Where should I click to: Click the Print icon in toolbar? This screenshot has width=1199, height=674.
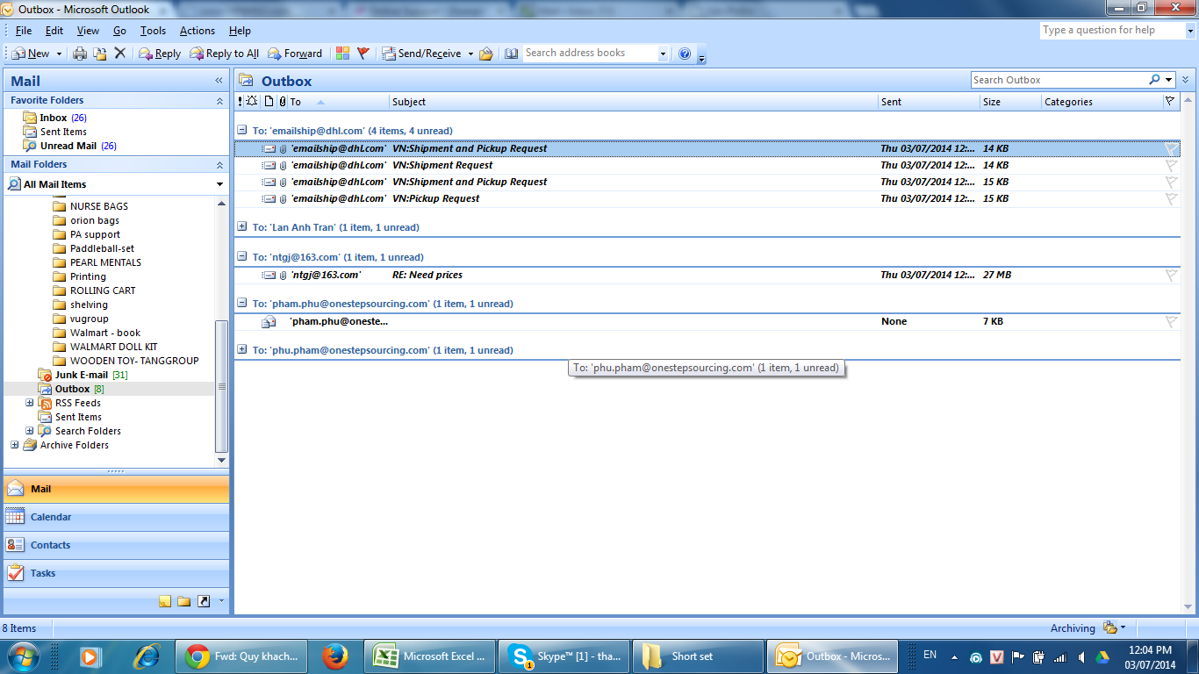click(80, 54)
